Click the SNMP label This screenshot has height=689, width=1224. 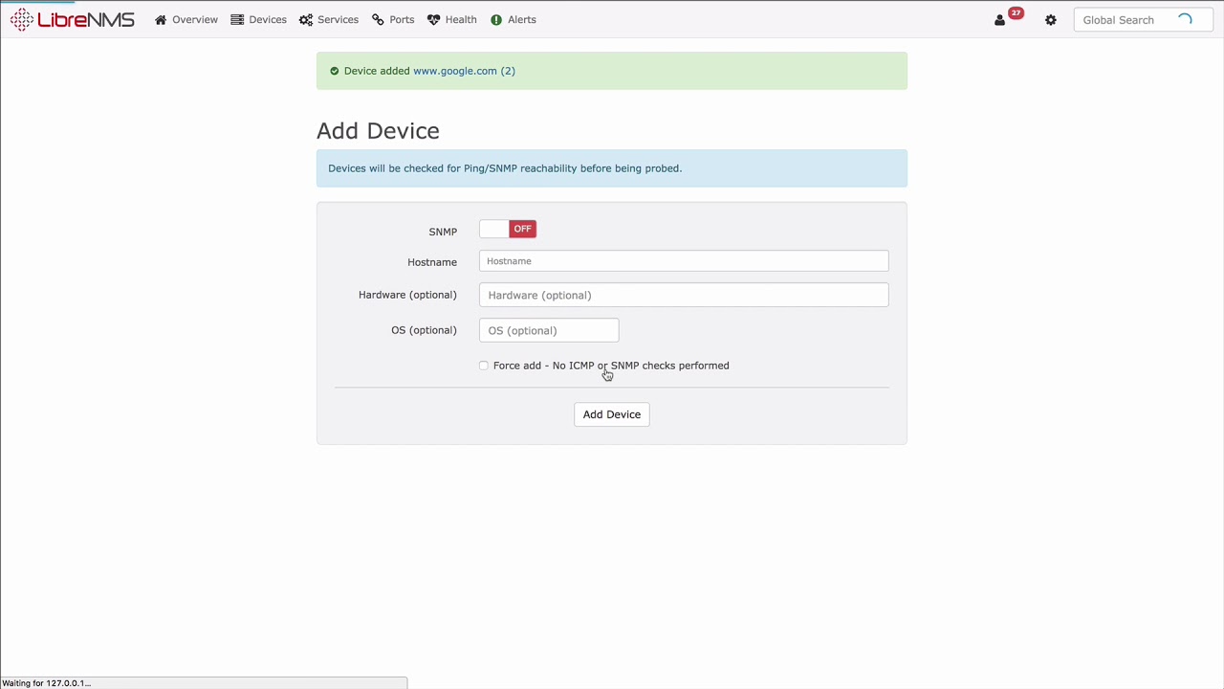point(443,232)
